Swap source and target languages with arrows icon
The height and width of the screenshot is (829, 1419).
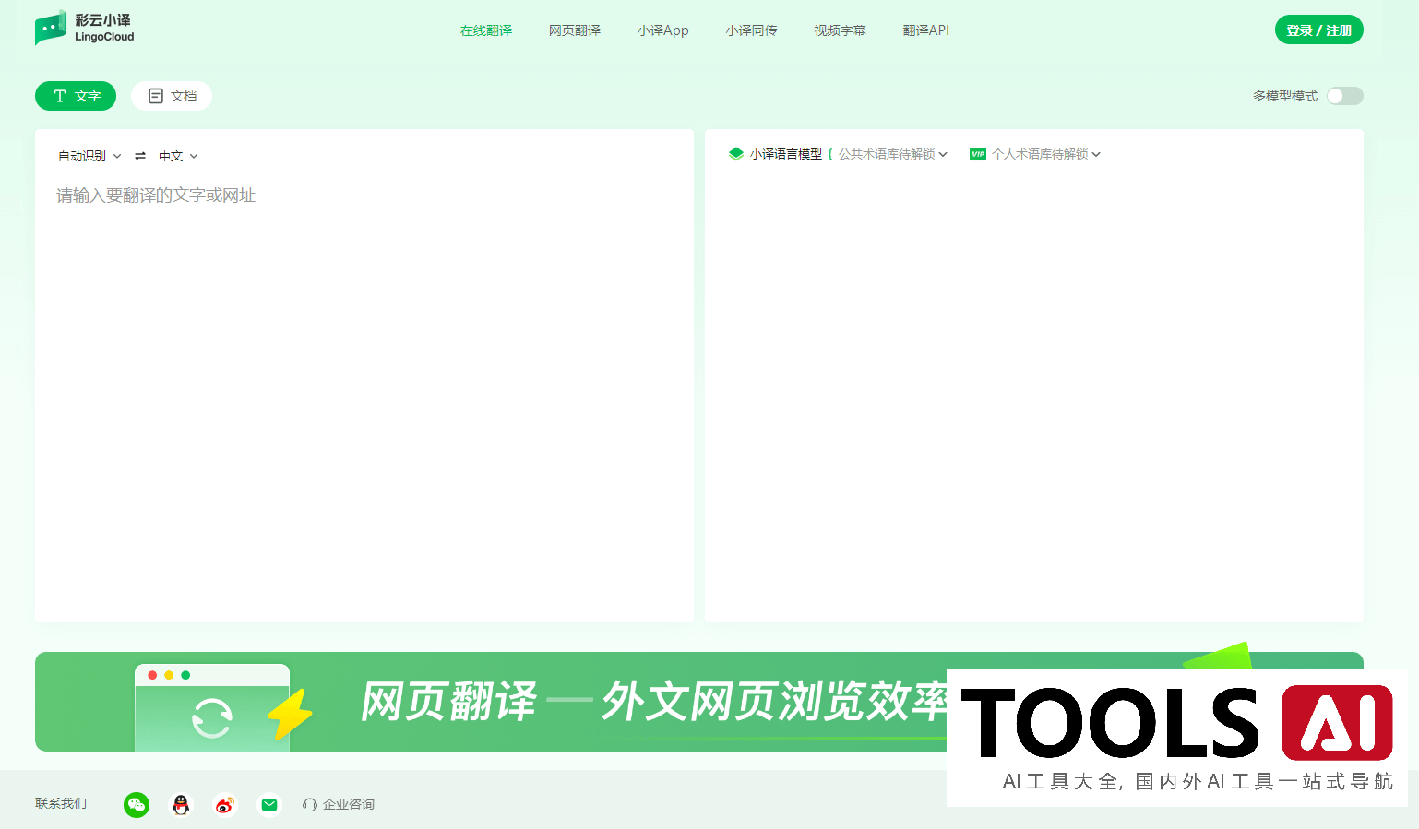pos(139,156)
